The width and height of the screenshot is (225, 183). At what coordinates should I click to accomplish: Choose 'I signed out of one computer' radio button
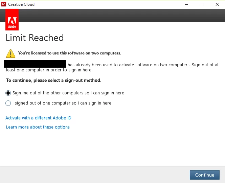click(8, 103)
